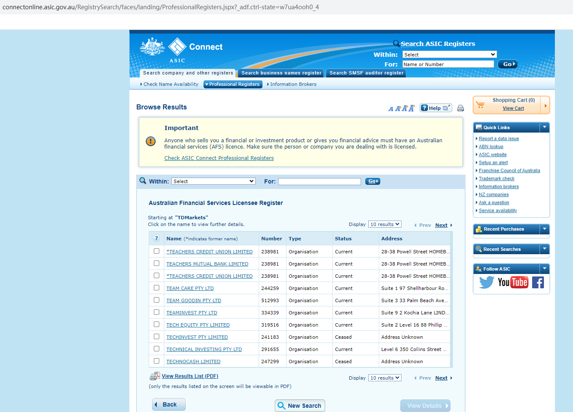The width and height of the screenshot is (573, 412).
Task: Open Search SMSF auditor register tab
Action: point(366,73)
